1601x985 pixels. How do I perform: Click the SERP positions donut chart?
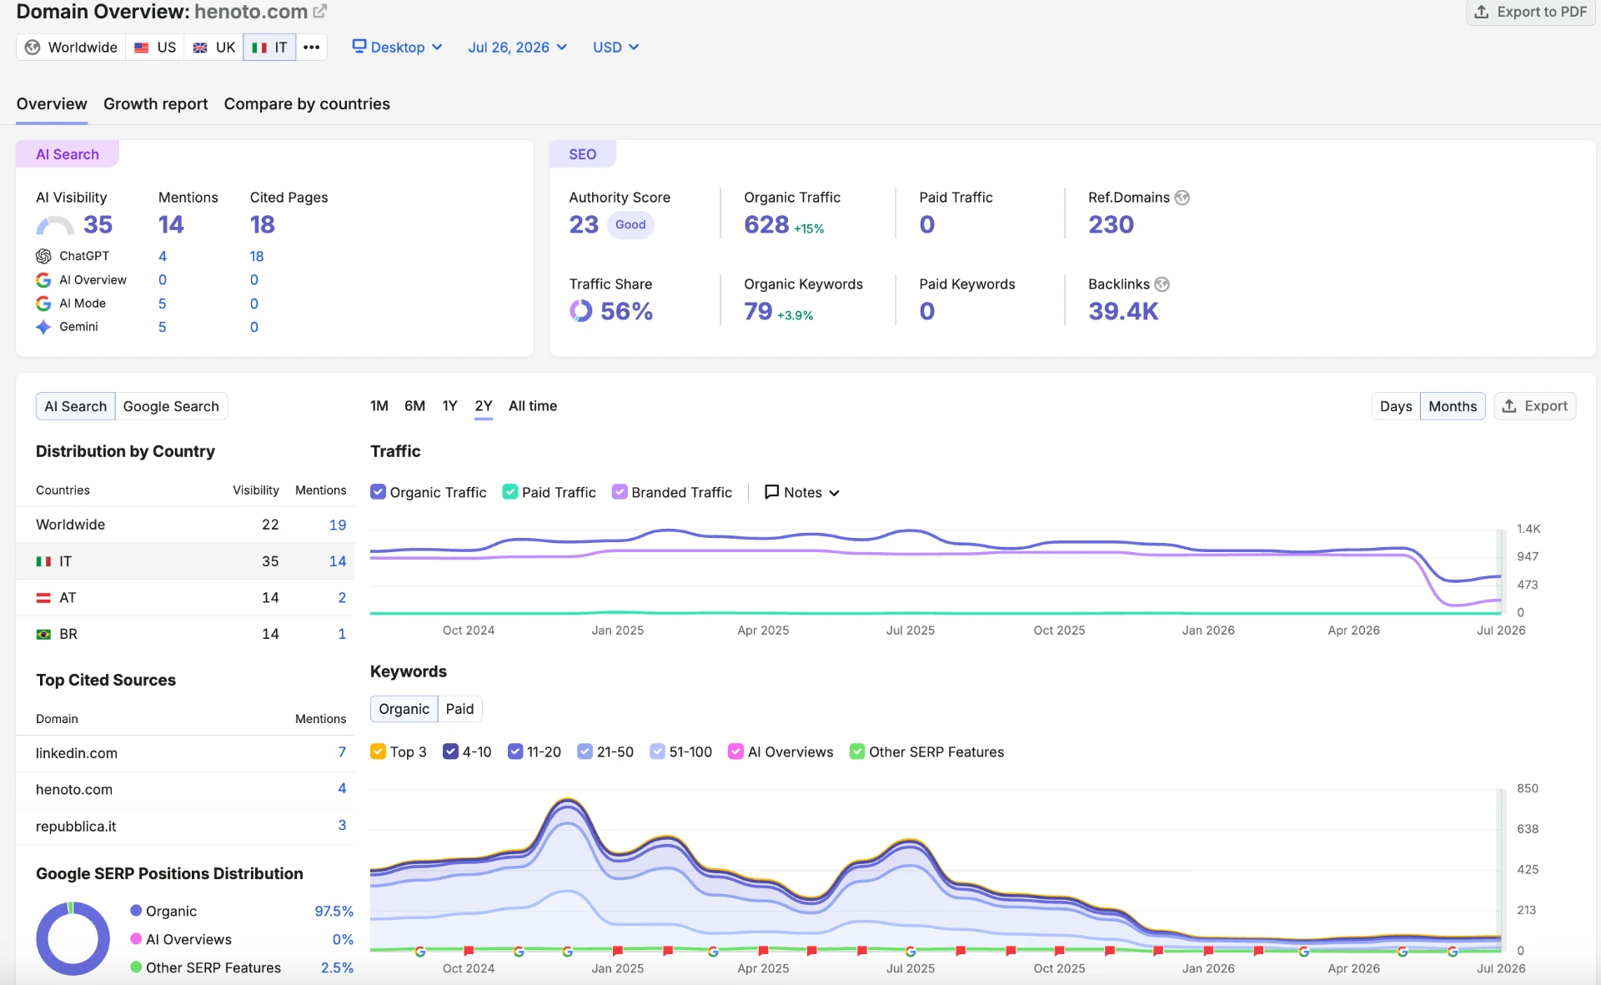pyautogui.click(x=73, y=938)
